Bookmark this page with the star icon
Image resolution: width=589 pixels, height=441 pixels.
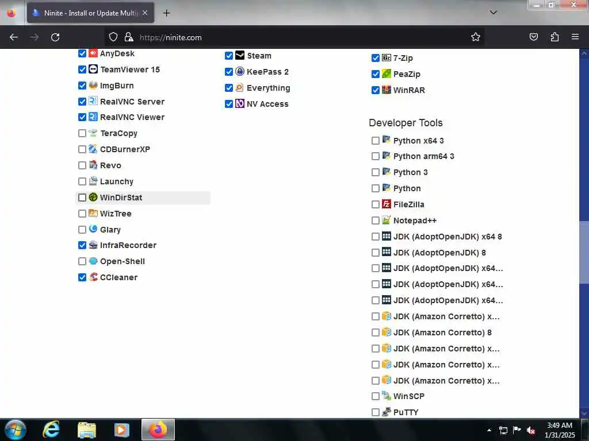pos(476,37)
